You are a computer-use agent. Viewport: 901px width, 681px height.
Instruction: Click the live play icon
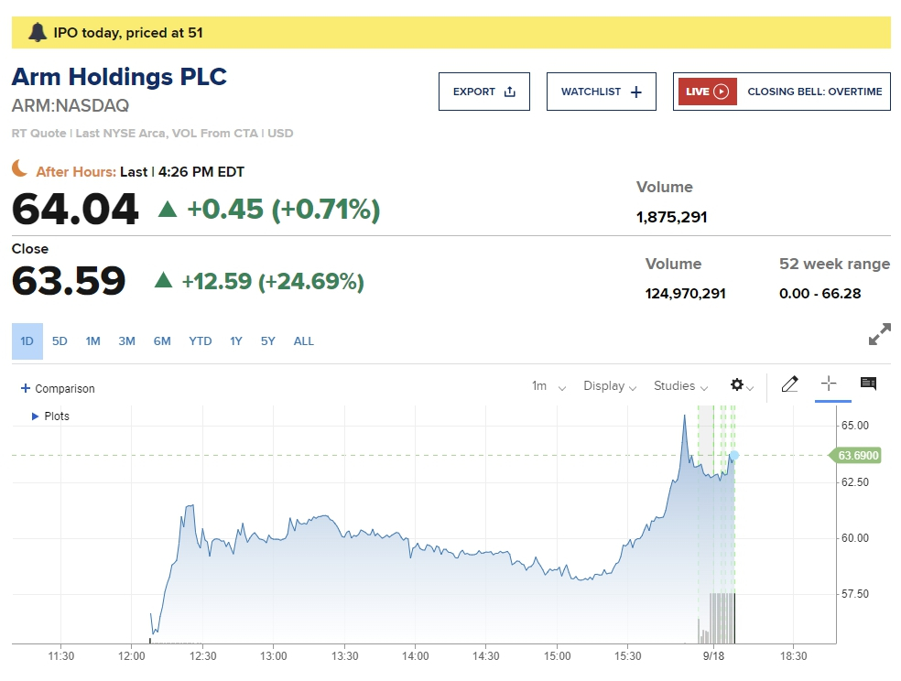pyautogui.click(x=722, y=92)
